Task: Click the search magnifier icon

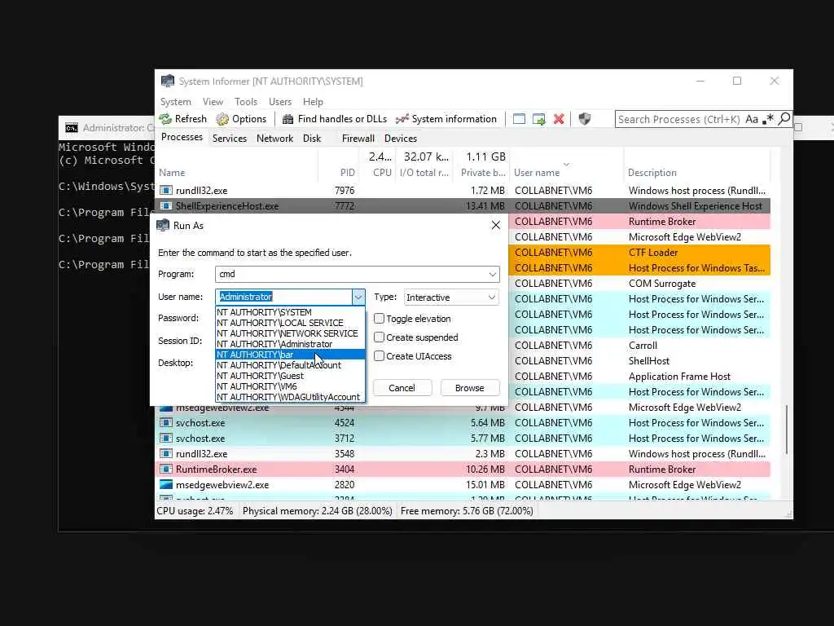Action: pyautogui.click(x=784, y=119)
